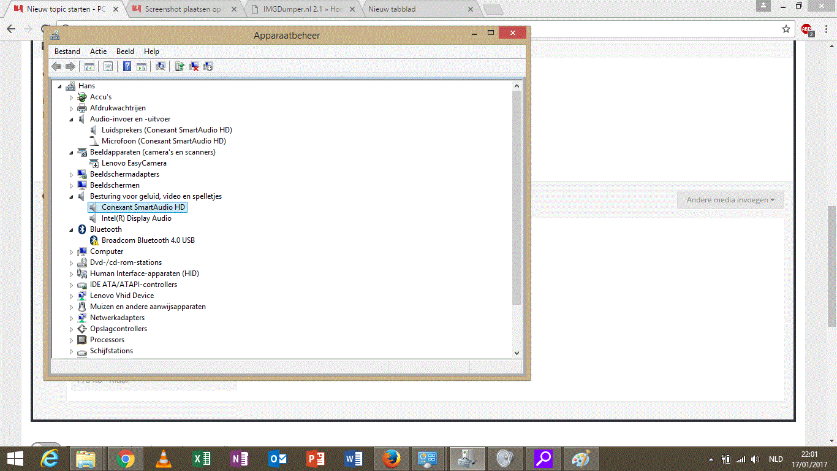Launch Firefox from the taskbar

[x=392, y=459]
